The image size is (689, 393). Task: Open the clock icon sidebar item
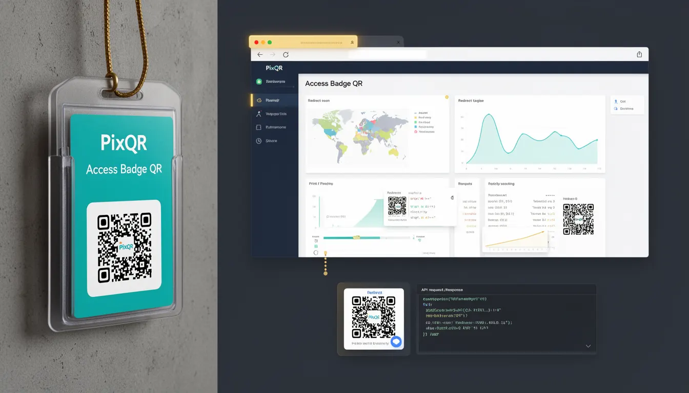coord(259,141)
